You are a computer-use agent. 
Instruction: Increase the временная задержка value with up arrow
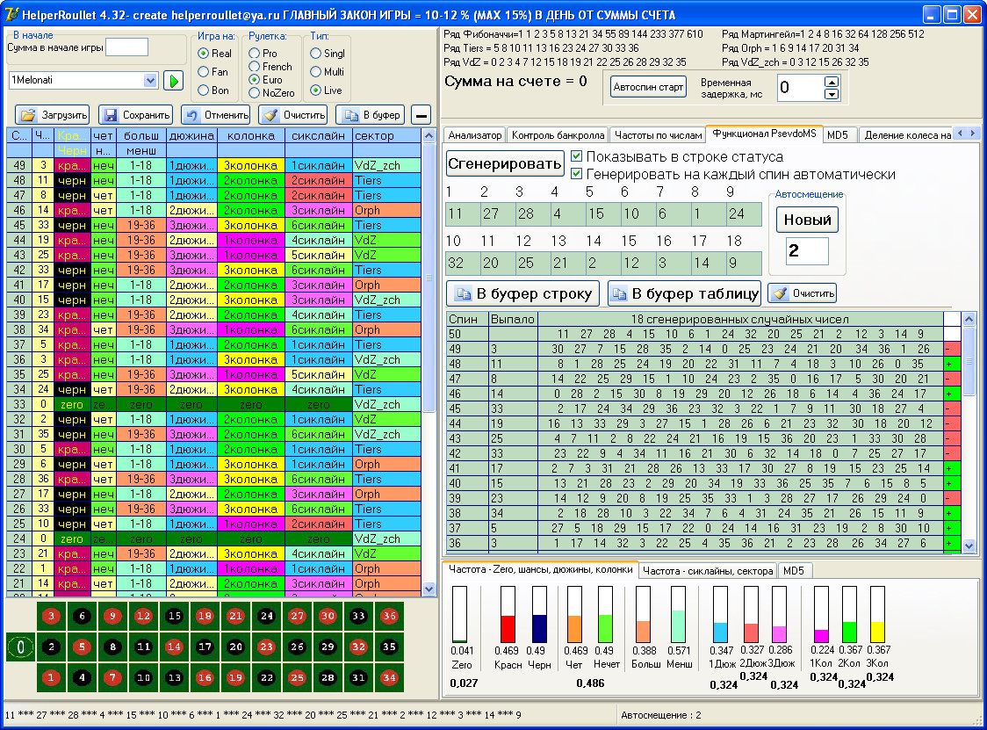pyautogui.click(x=832, y=82)
